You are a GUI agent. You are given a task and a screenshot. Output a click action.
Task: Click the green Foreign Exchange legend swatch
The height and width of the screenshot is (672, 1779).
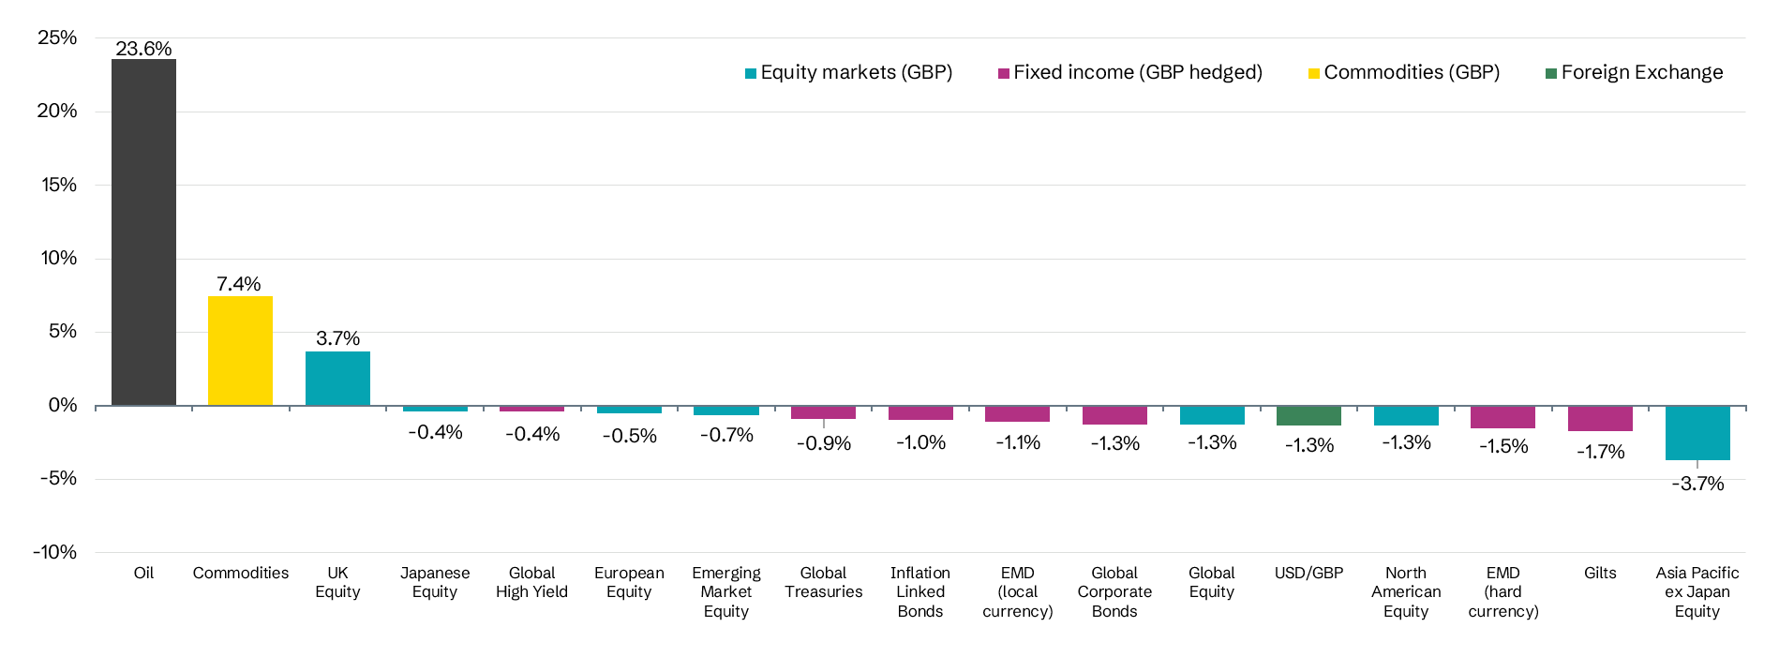1551,73
